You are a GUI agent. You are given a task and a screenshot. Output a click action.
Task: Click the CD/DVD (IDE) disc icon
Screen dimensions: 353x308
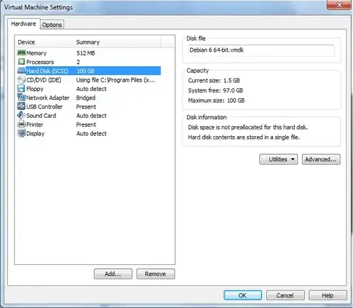pos(22,80)
